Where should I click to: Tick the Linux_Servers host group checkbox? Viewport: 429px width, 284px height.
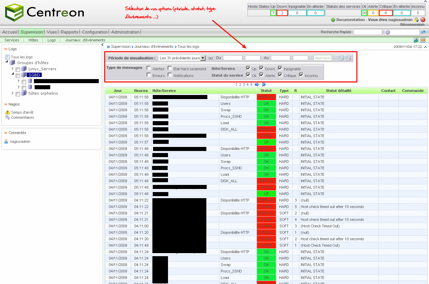click(18, 69)
